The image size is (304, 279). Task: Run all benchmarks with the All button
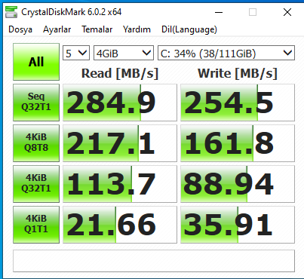(36, 62)
